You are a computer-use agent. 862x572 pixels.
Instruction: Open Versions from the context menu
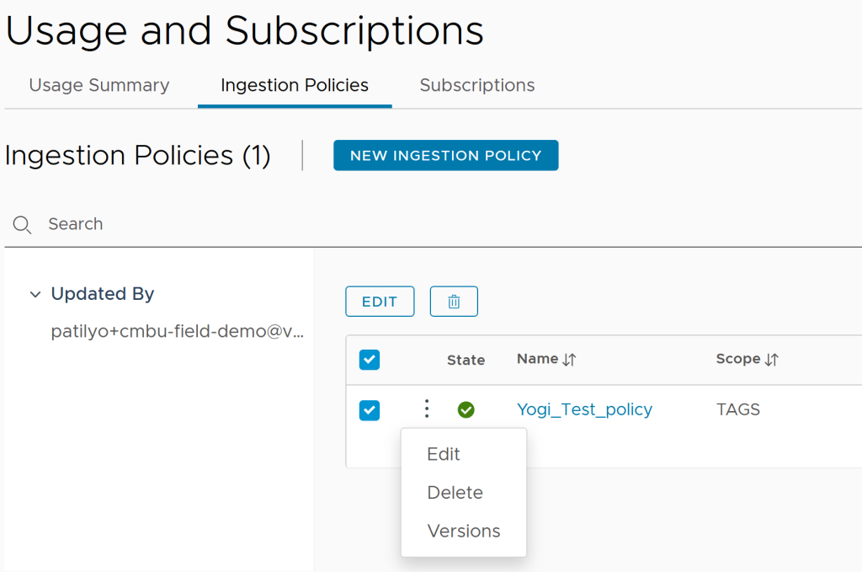tap(464, 531)
